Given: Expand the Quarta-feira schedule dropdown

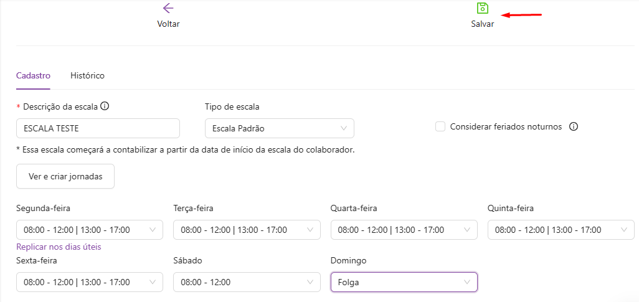Looking at the screenshot, I should tap(404, 230).
